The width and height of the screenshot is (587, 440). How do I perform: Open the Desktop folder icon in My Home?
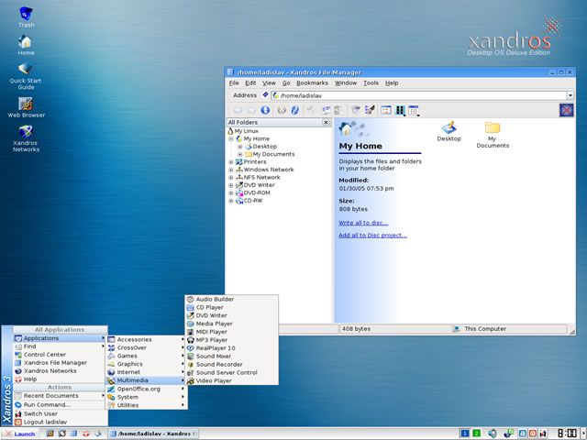(x=449, y=128)
